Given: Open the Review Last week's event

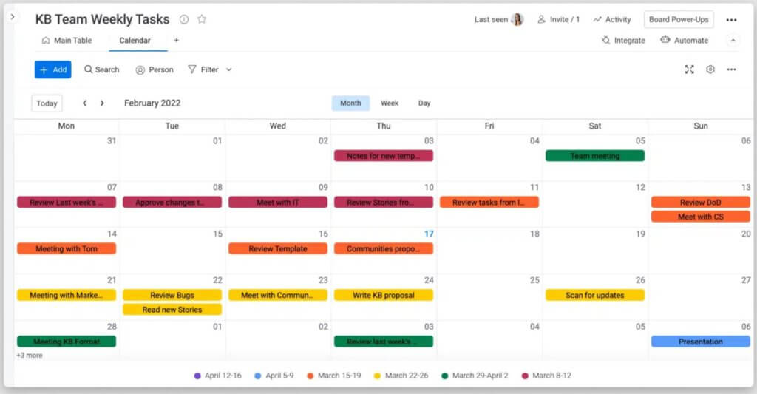Looking at the screenshot, I should (x=66, y=203).
